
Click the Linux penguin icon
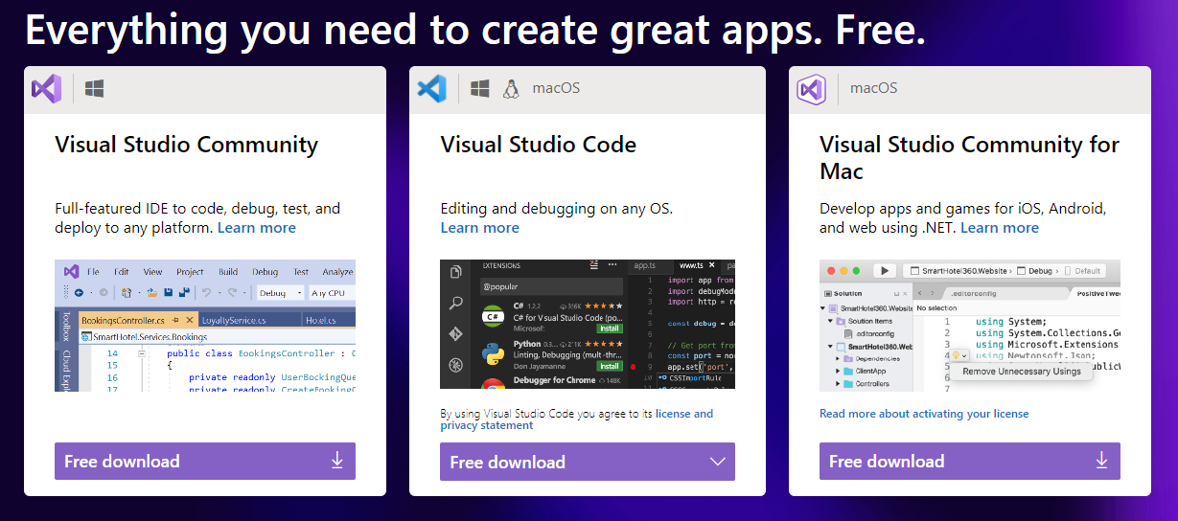pyautogui.click(x=510, y=89)
